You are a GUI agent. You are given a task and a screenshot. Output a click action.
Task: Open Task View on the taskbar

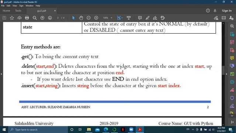click(x=80, y=130)
